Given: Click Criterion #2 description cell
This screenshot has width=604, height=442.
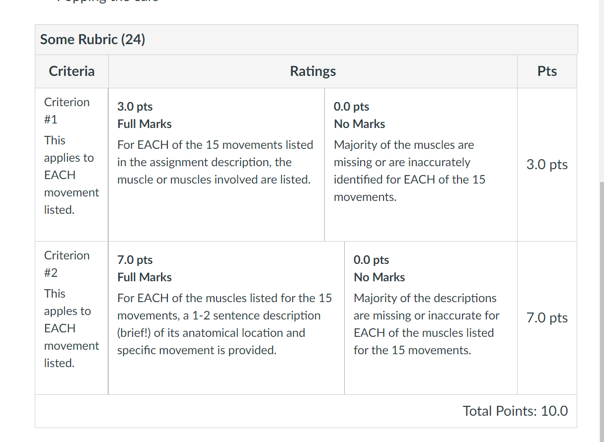Looking at the screenshot, I should coord(72,318).
